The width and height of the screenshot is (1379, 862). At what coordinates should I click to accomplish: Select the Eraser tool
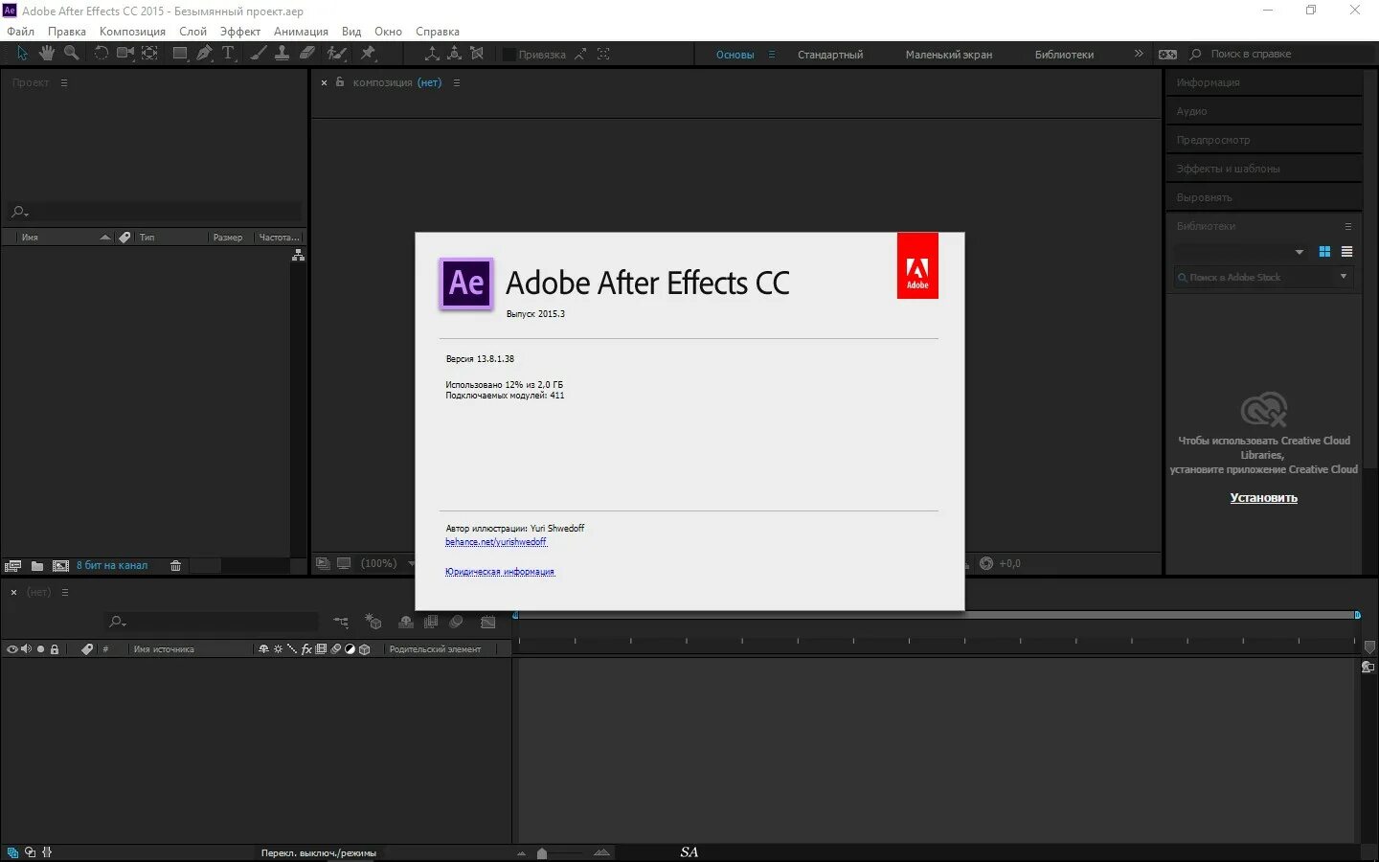pyautogui.click(x=307, y=54)
